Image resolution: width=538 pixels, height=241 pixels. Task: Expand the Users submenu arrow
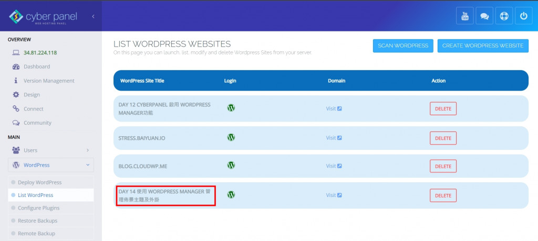(88, 150)
